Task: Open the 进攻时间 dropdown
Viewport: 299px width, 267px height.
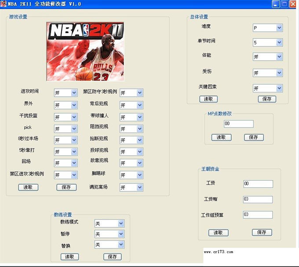Action: (66, 93)
